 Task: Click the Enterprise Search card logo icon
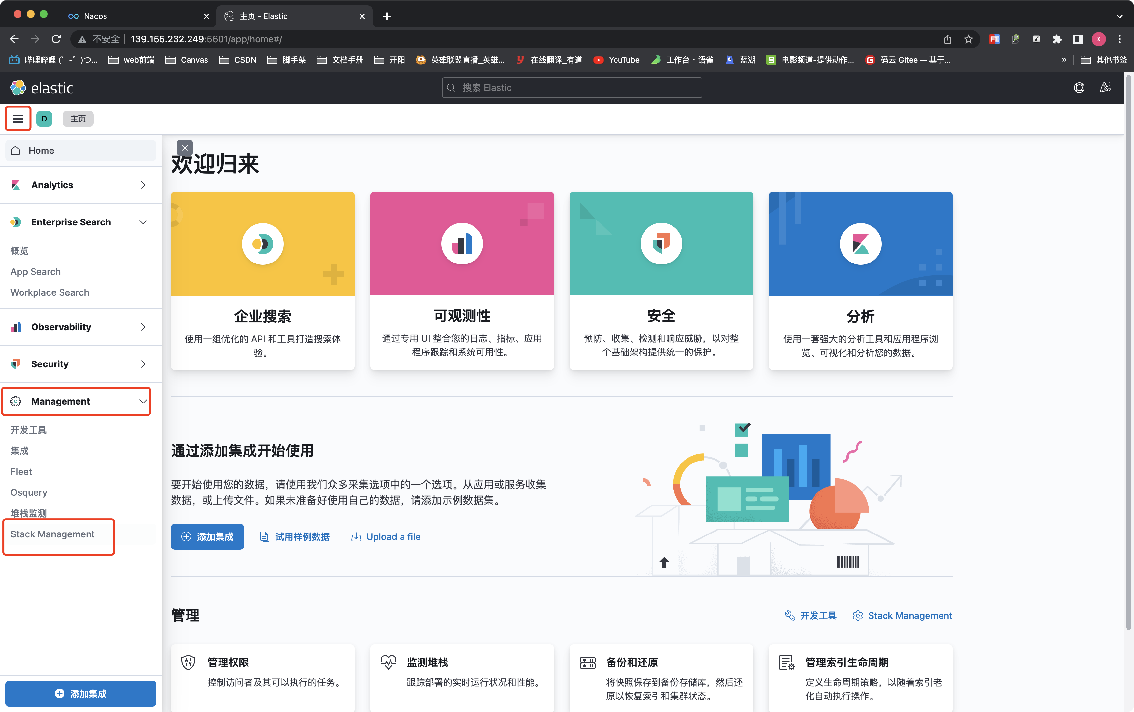263,244
